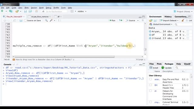Screen dimensions: 194x109
Task: Clear environment objects with the broom icon
Action: [x=183, y=20]
